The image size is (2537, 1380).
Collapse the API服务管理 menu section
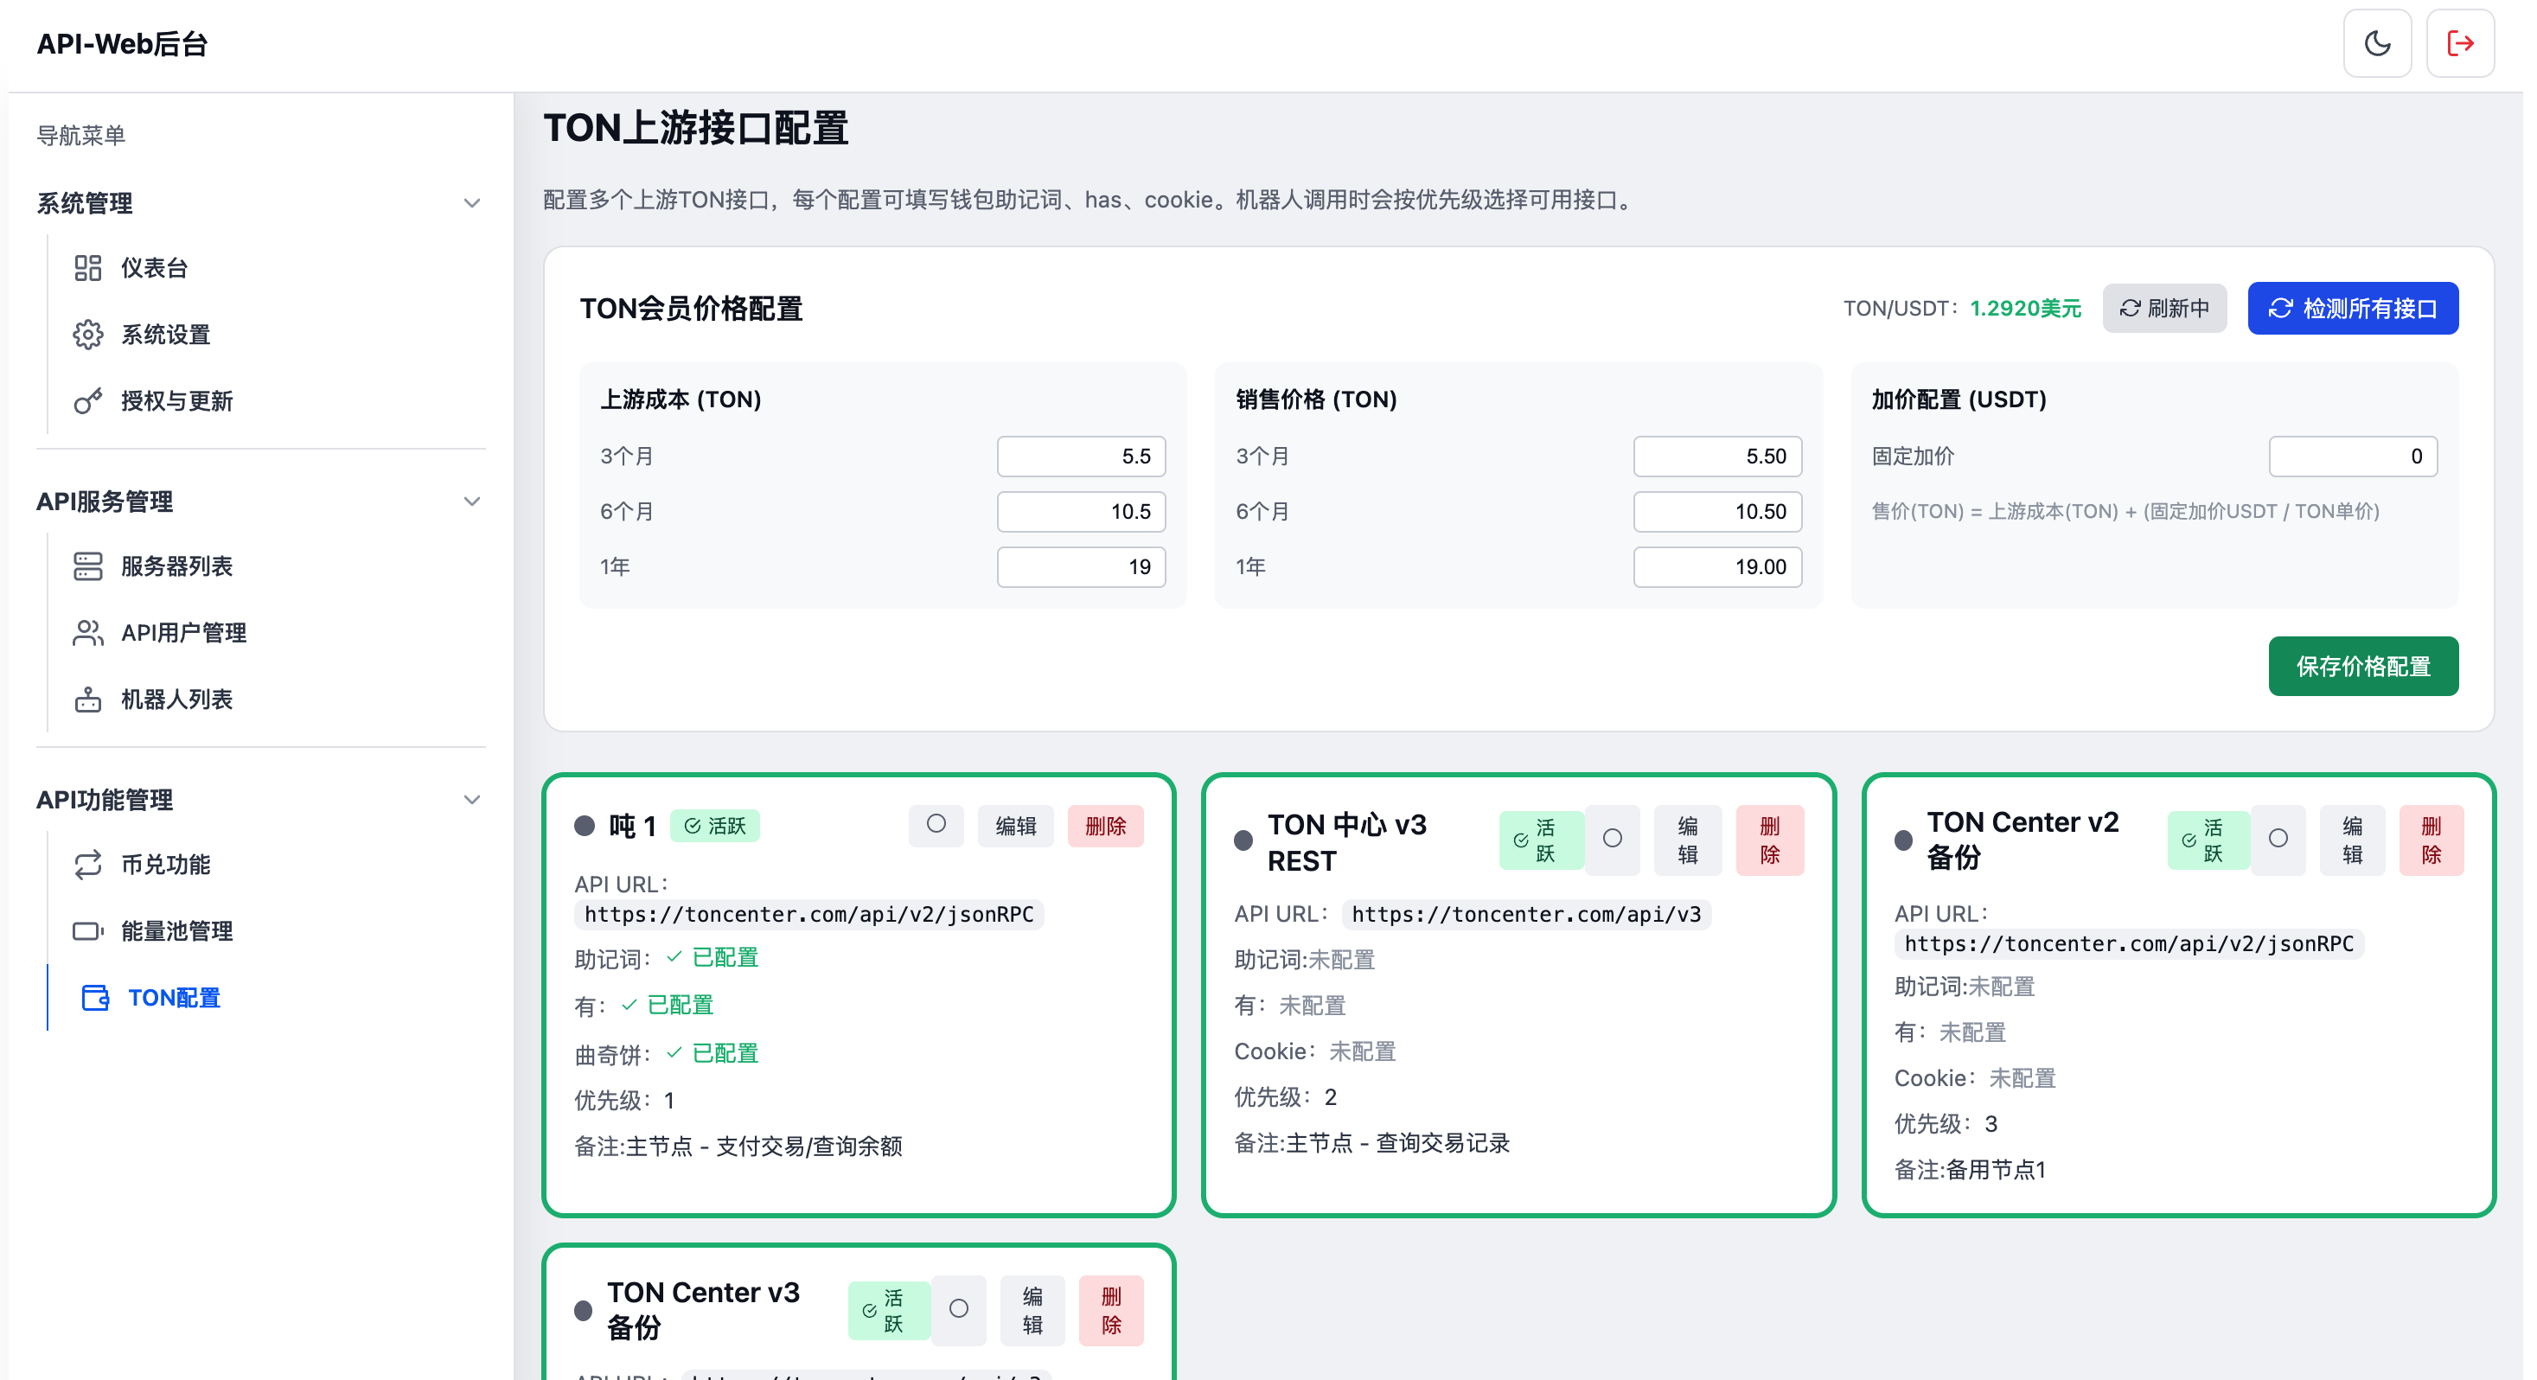(x=260, y=502)
